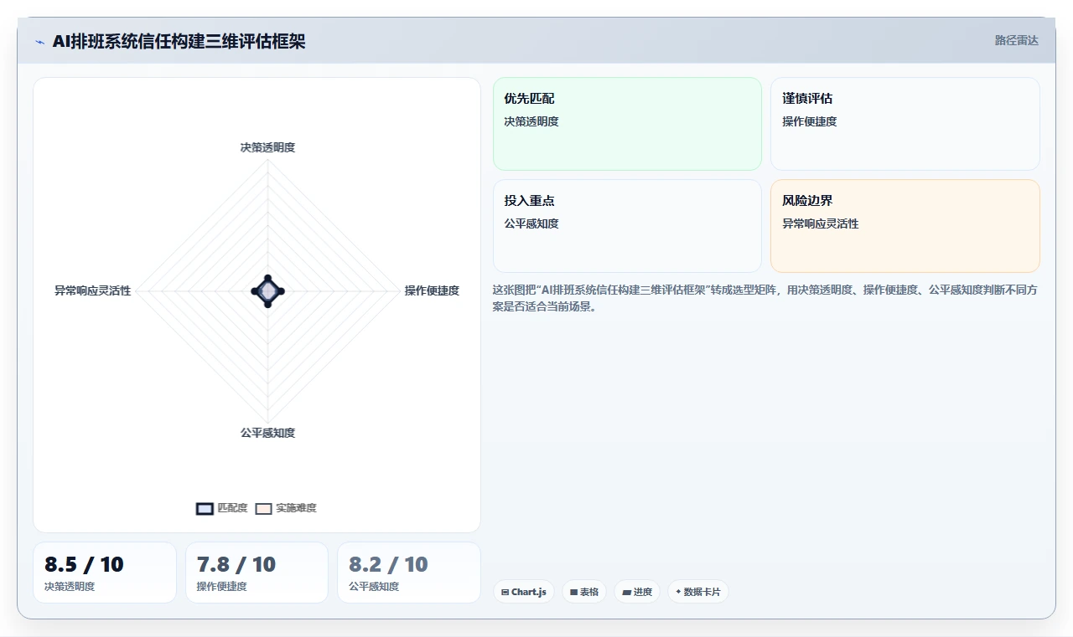Click the AI排班系统信任构建三维评估框架 title

pos(179,41)
